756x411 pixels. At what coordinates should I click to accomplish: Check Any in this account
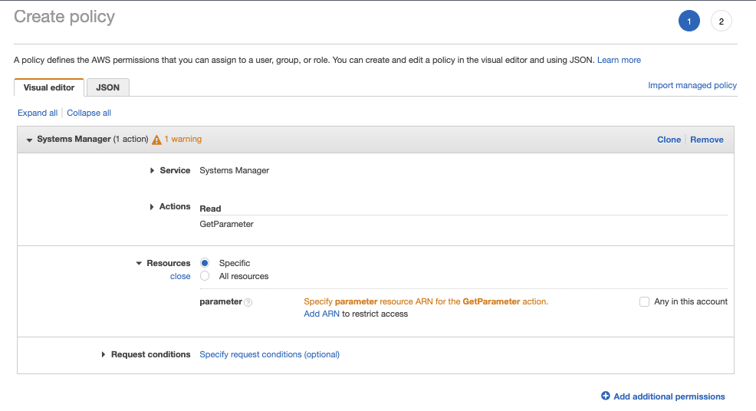[x=644, y=301]
